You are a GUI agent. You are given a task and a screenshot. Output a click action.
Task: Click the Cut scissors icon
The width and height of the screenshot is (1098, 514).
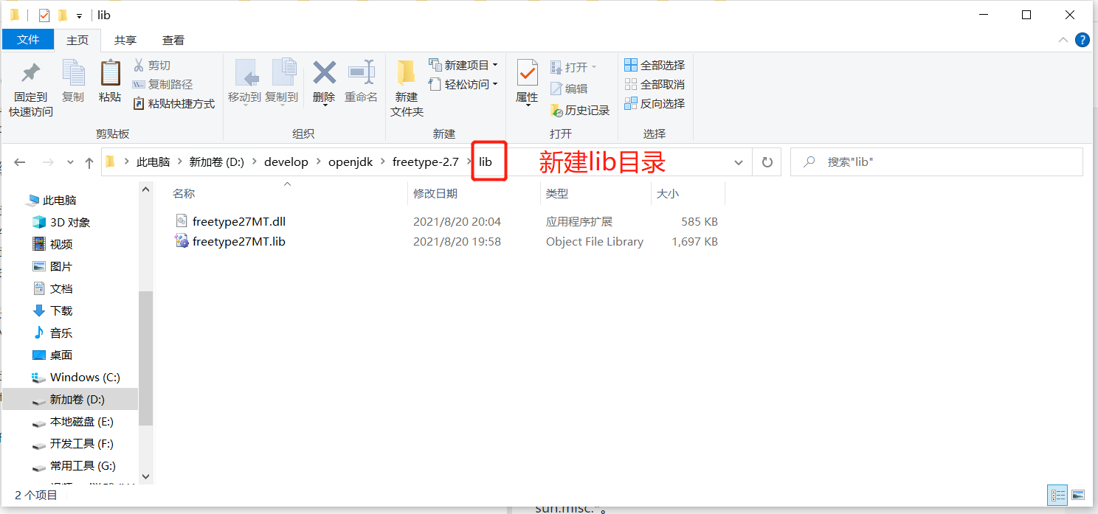click(x=139, y=65)
